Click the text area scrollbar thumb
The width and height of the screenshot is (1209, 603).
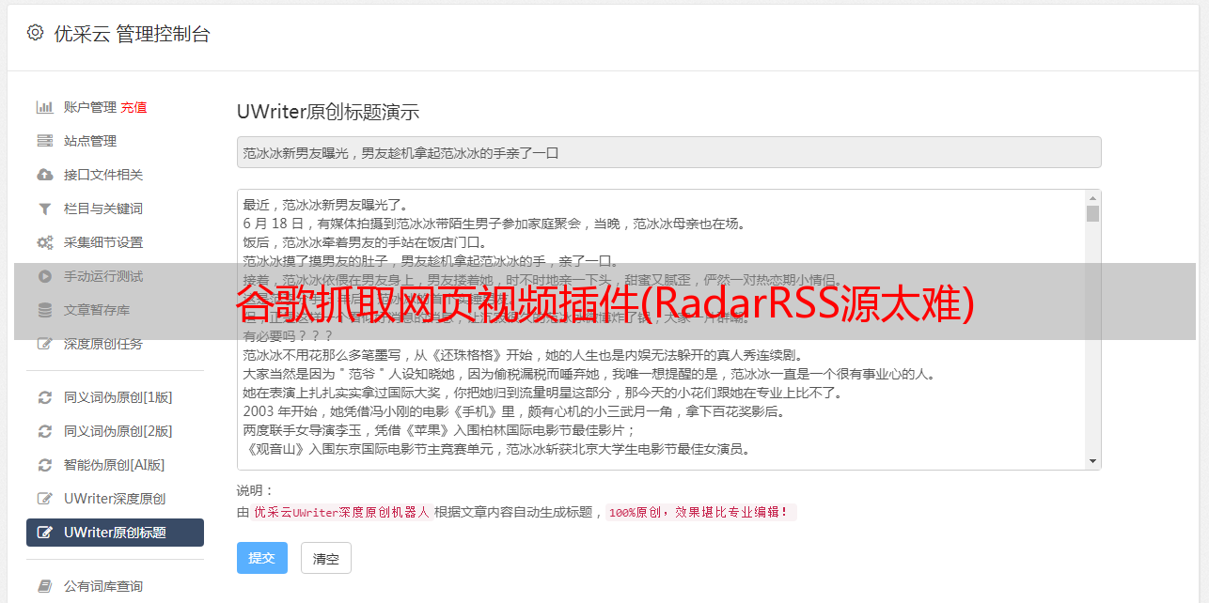pyautogui.click(x=1092, y=213)
